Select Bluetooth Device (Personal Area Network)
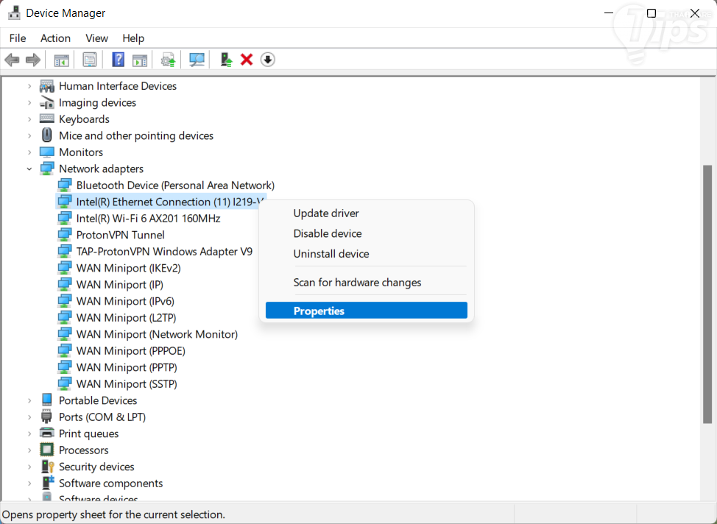Image resolution: width=717 pixels, height=524 pixels. pos(175,185)
